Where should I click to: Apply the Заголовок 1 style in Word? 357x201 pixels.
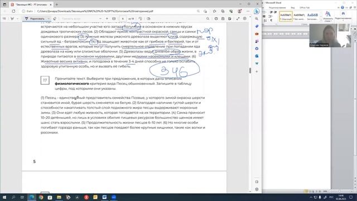click(x=312, y=16)
